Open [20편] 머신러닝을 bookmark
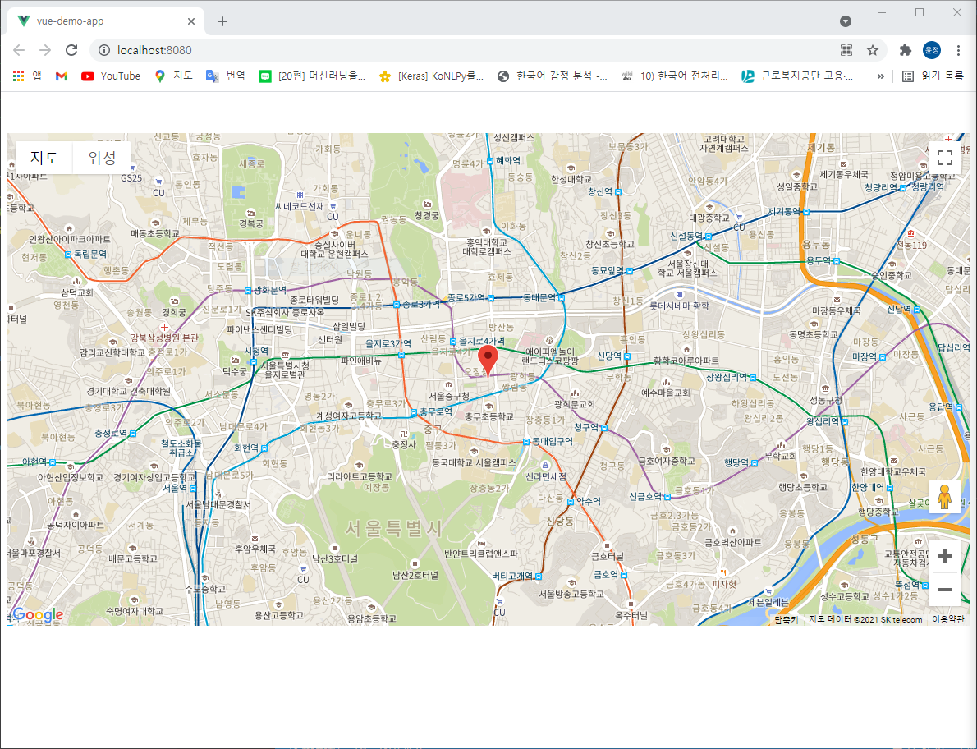977x749 pixels. point(313,76)
